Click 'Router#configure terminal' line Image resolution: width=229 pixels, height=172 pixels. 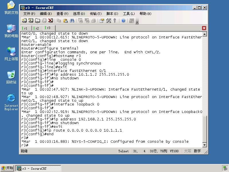tap(50, 48)
